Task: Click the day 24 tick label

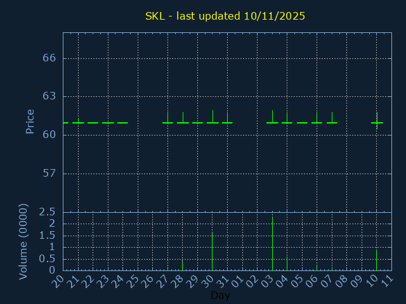Action: 119,281
